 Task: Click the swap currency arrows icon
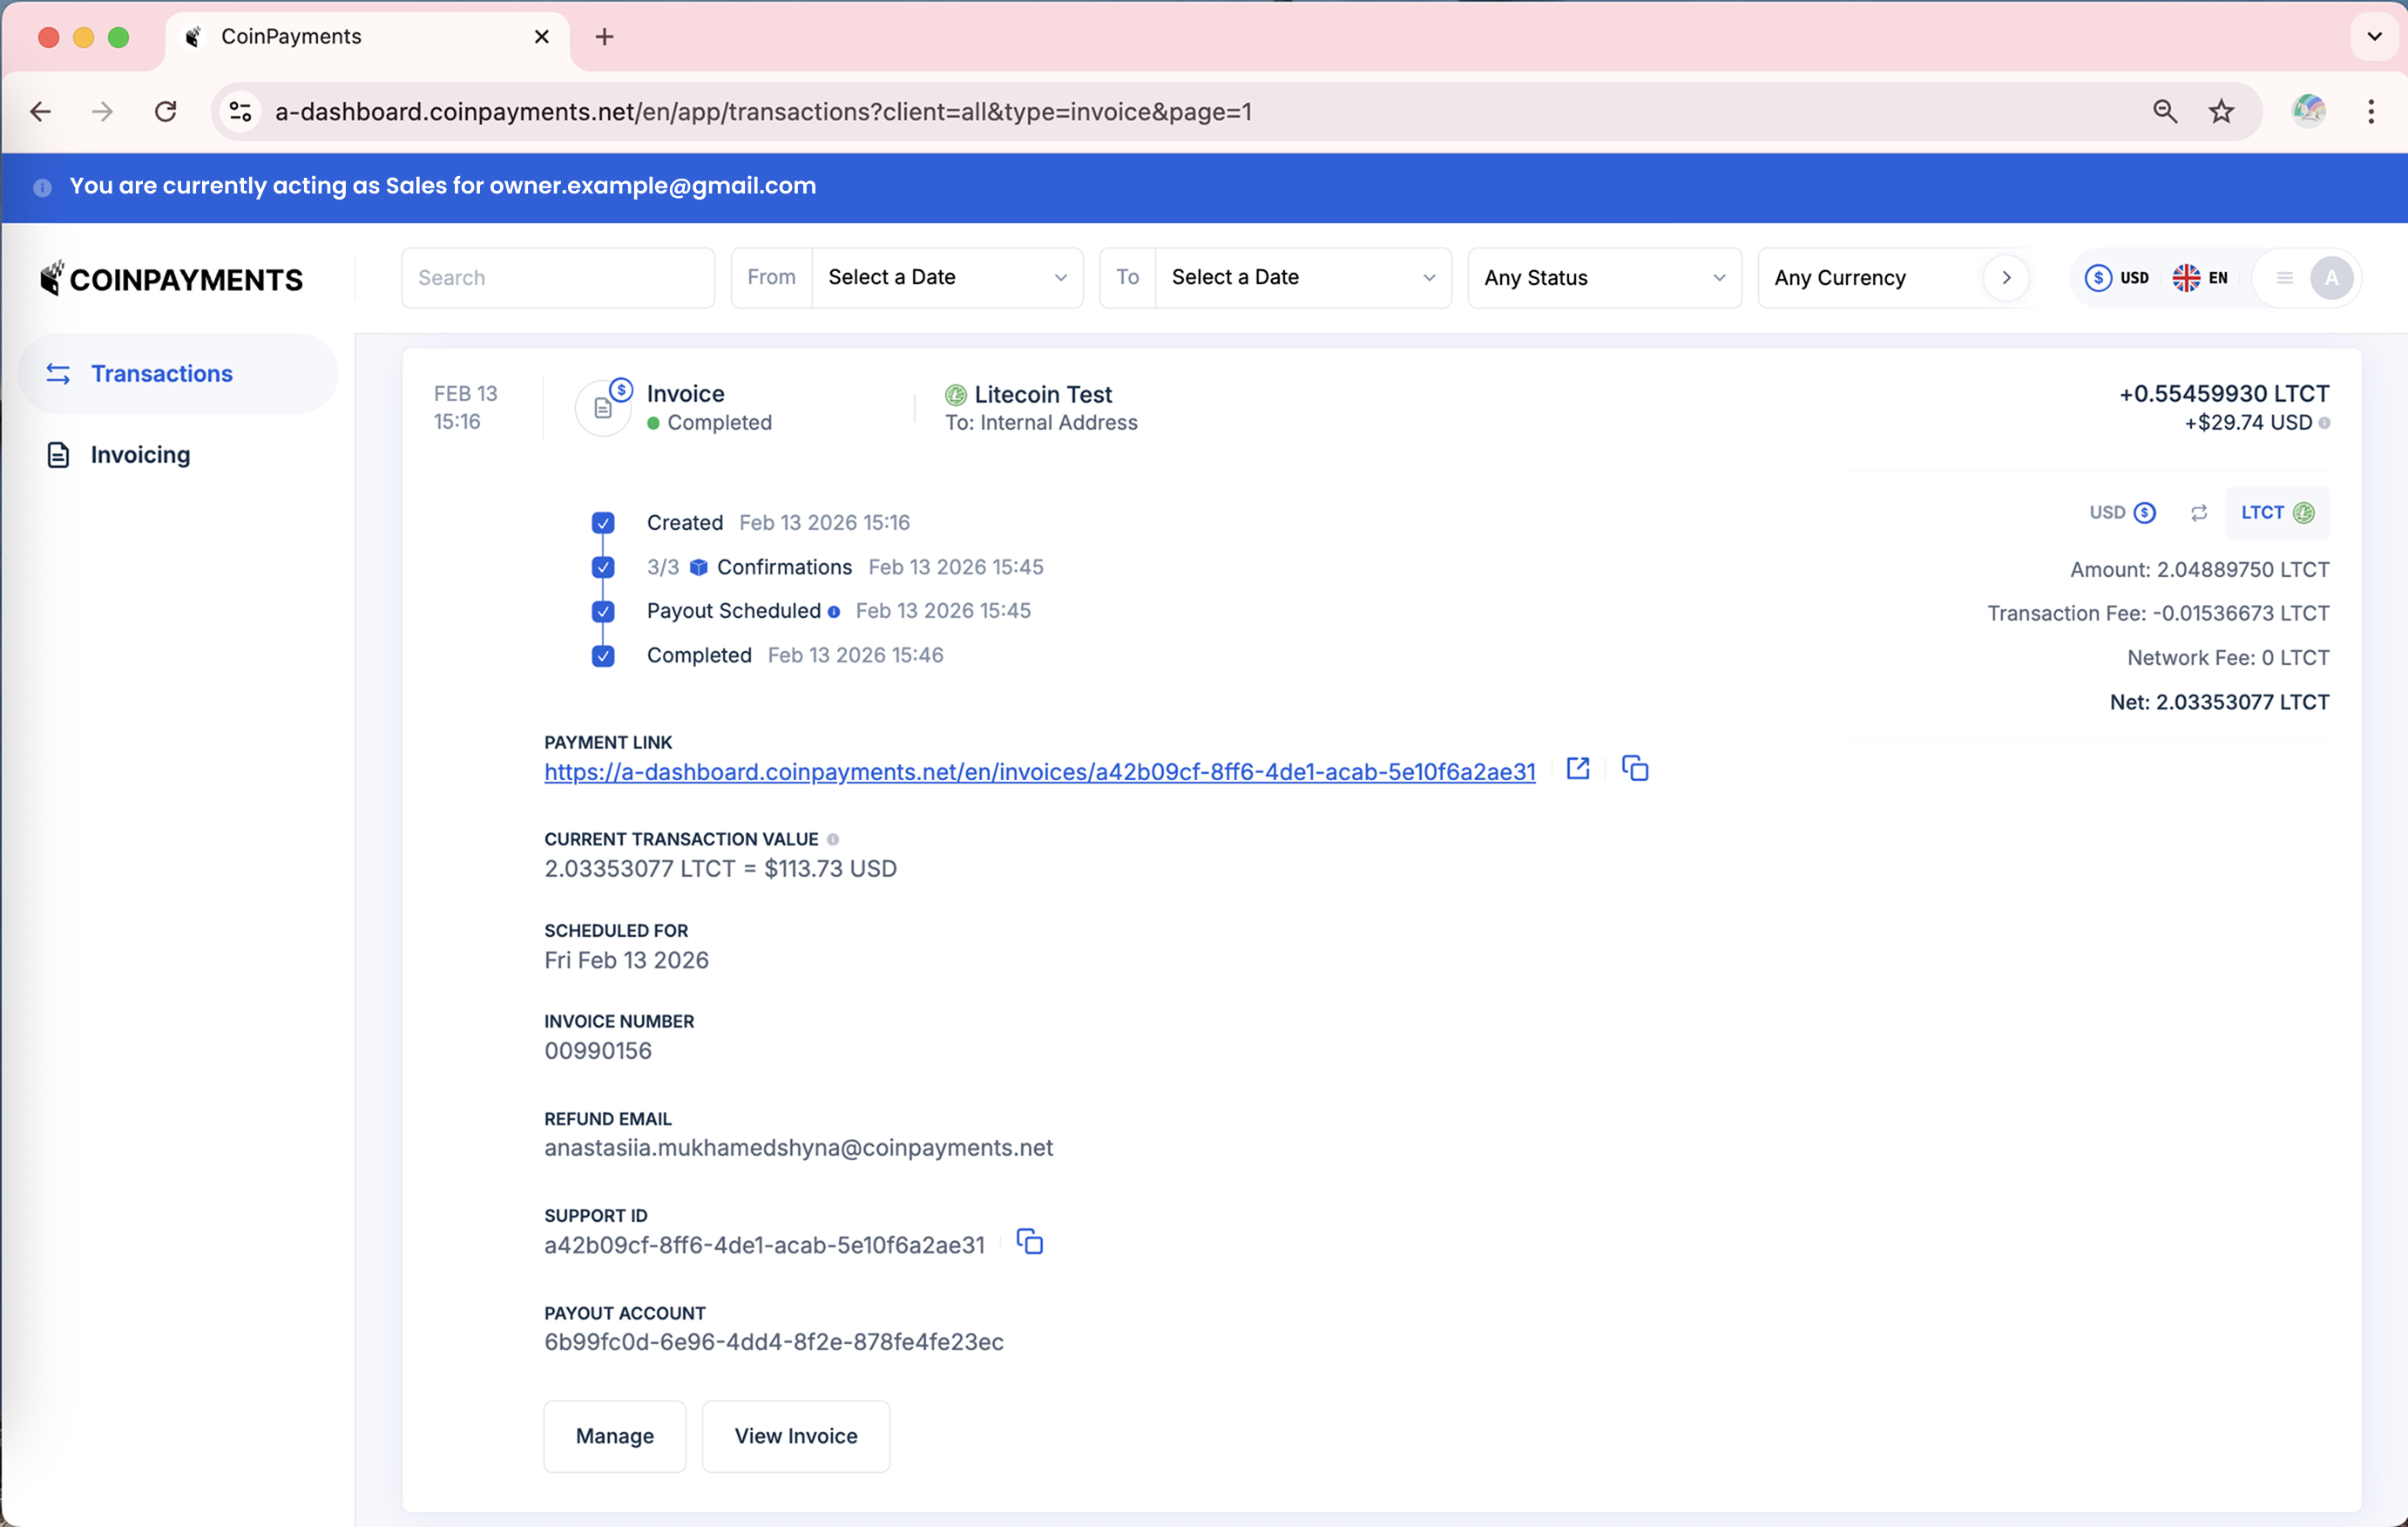click(x=2198, y=512)
